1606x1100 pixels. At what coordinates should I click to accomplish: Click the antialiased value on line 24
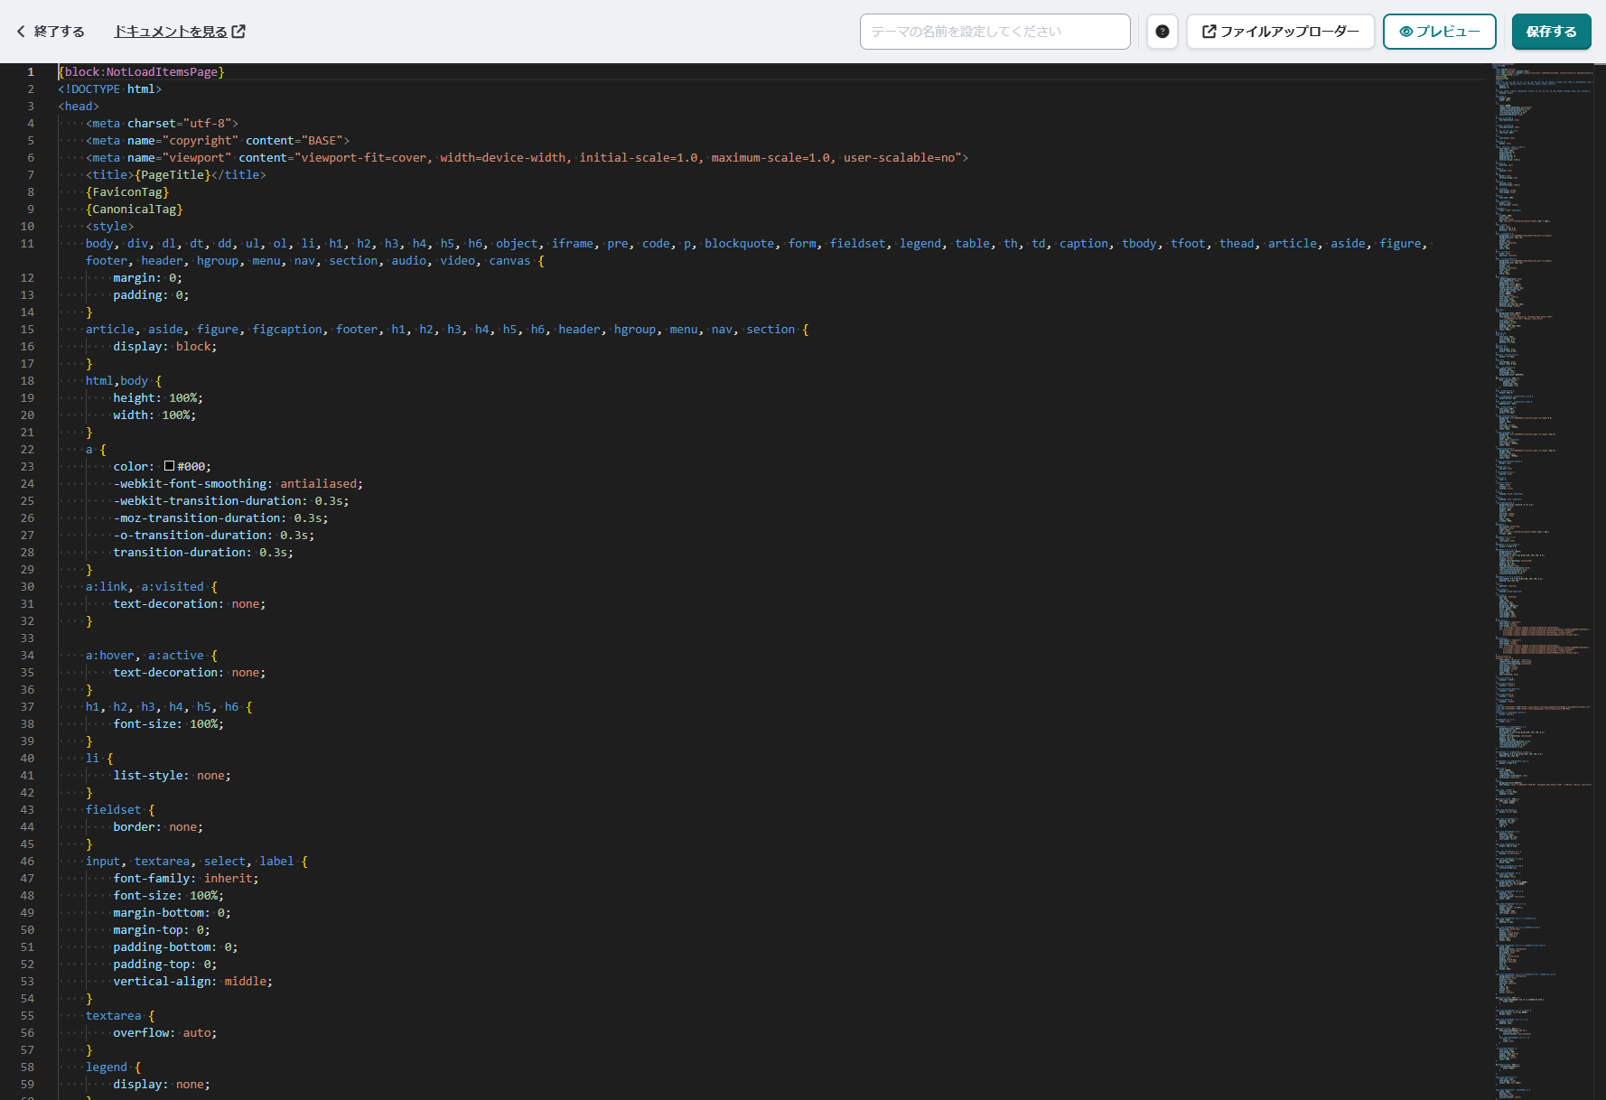click(x=319, y=484)
